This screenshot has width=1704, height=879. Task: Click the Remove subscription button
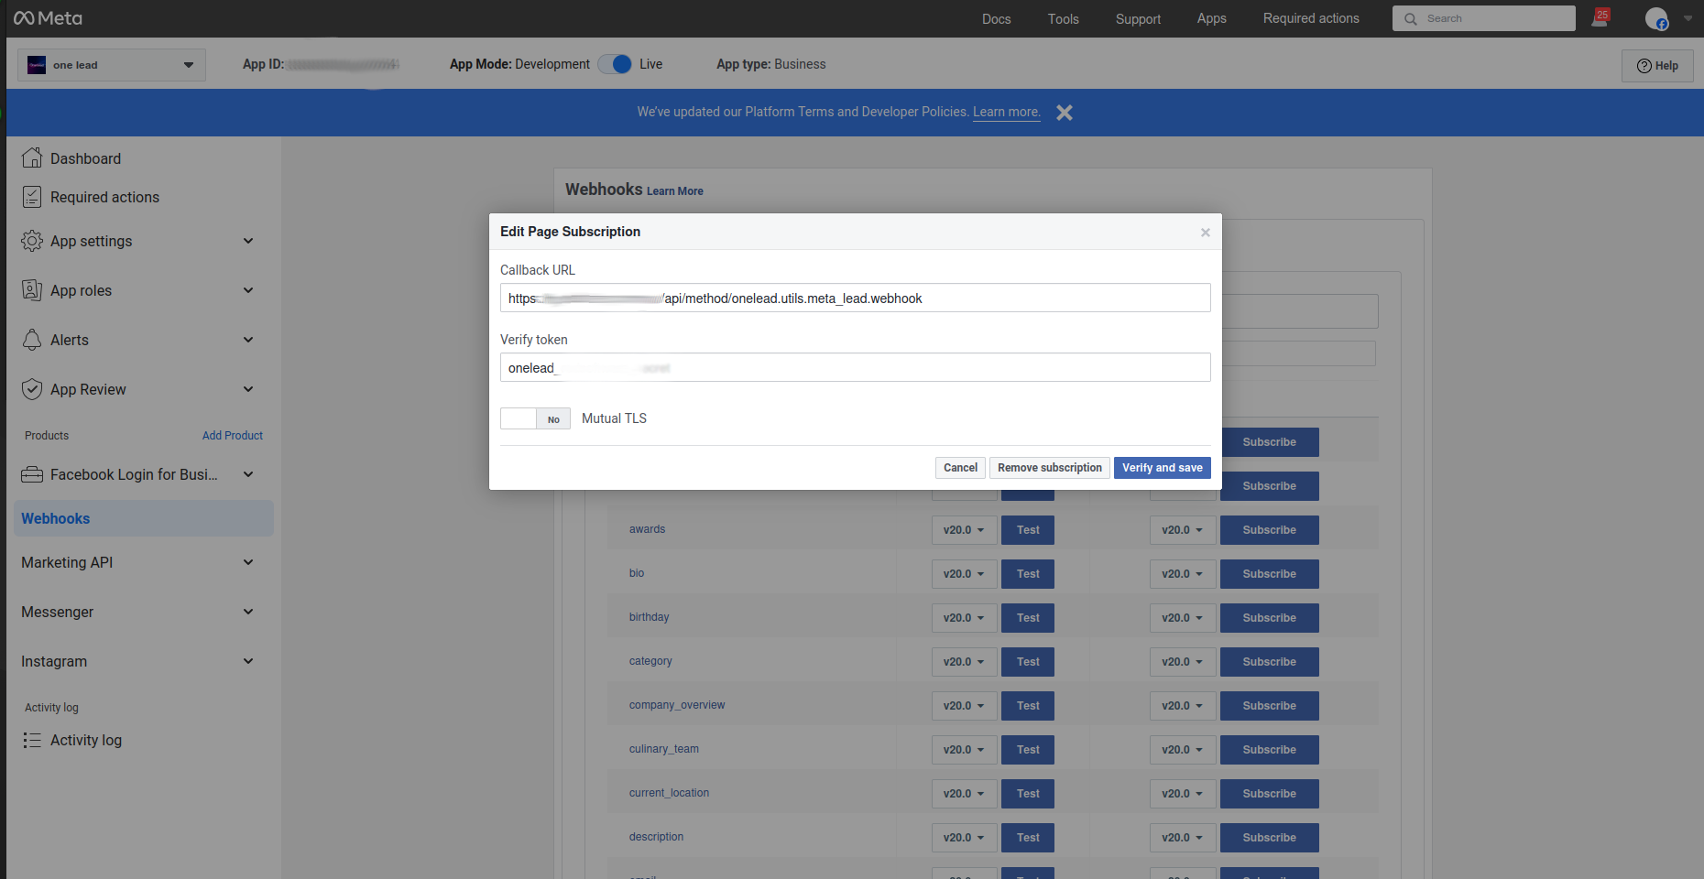tap(1050, 468)
